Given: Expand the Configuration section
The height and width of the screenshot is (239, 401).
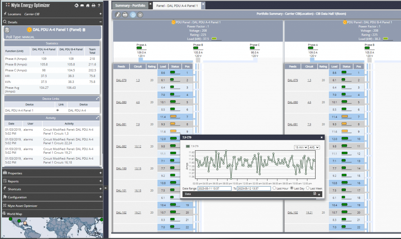Looking at the screenshot, I should [x=100, y=197].
